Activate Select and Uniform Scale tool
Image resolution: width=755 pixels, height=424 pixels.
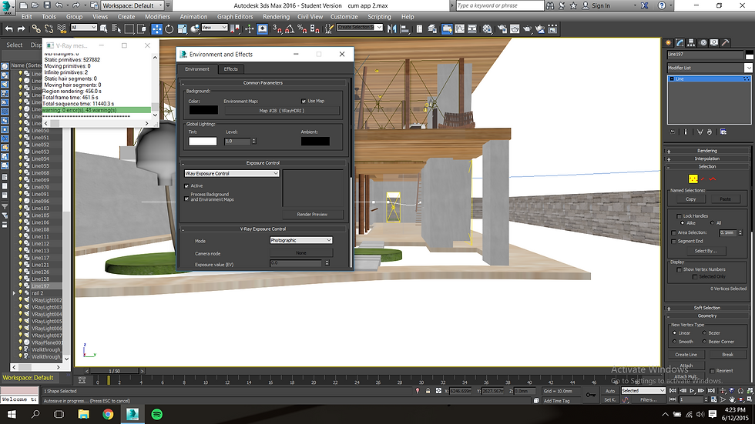pyautogui.click(x=182, y=28)
